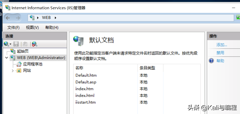Select WEB (WEB\Administrator) in the tree
This screenshot has width=240, height=114.
[41, 58]
